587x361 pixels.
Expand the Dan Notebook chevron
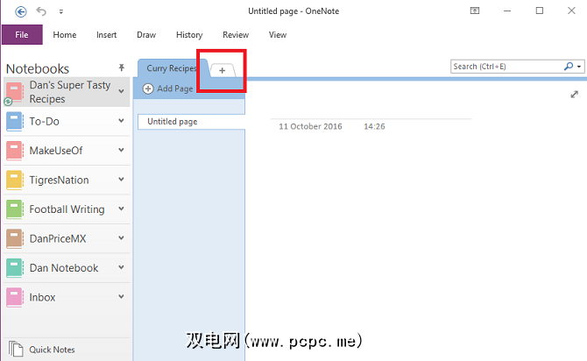tap(121, 267)
